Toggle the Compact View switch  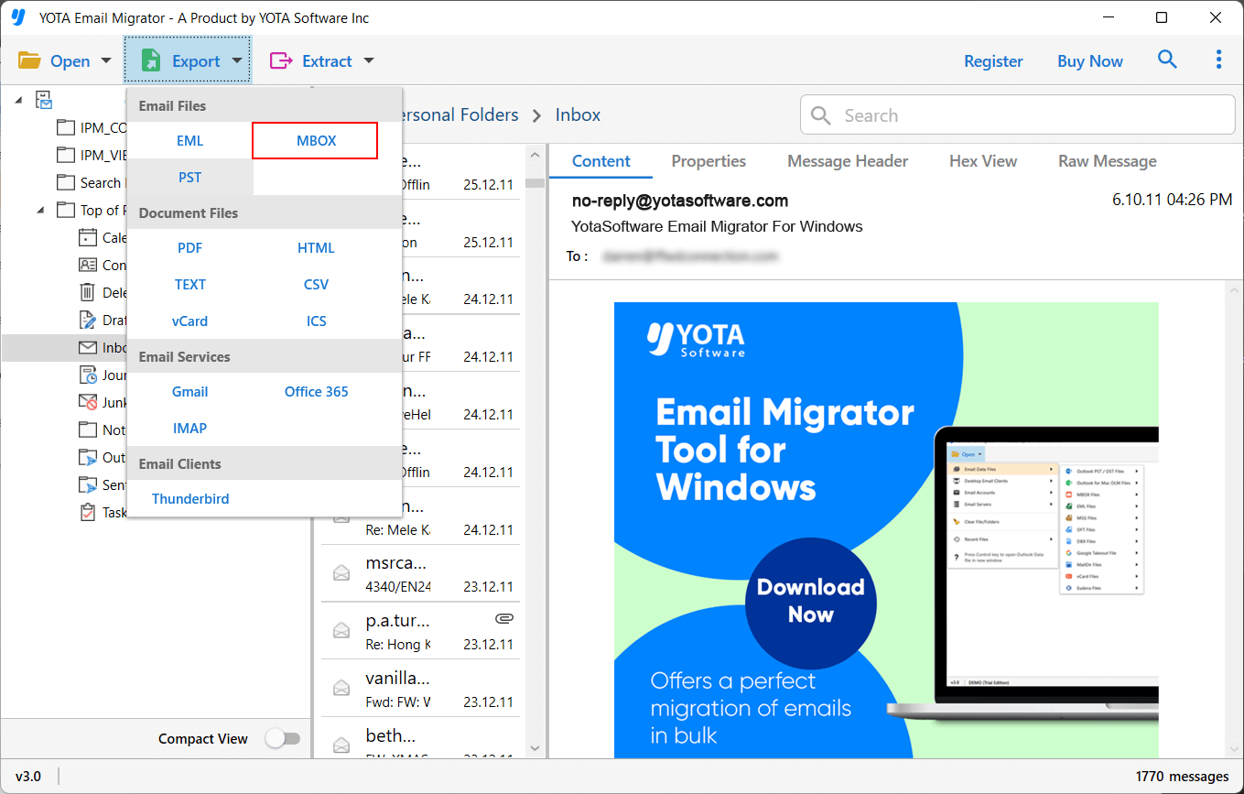(x=282, y=738)
